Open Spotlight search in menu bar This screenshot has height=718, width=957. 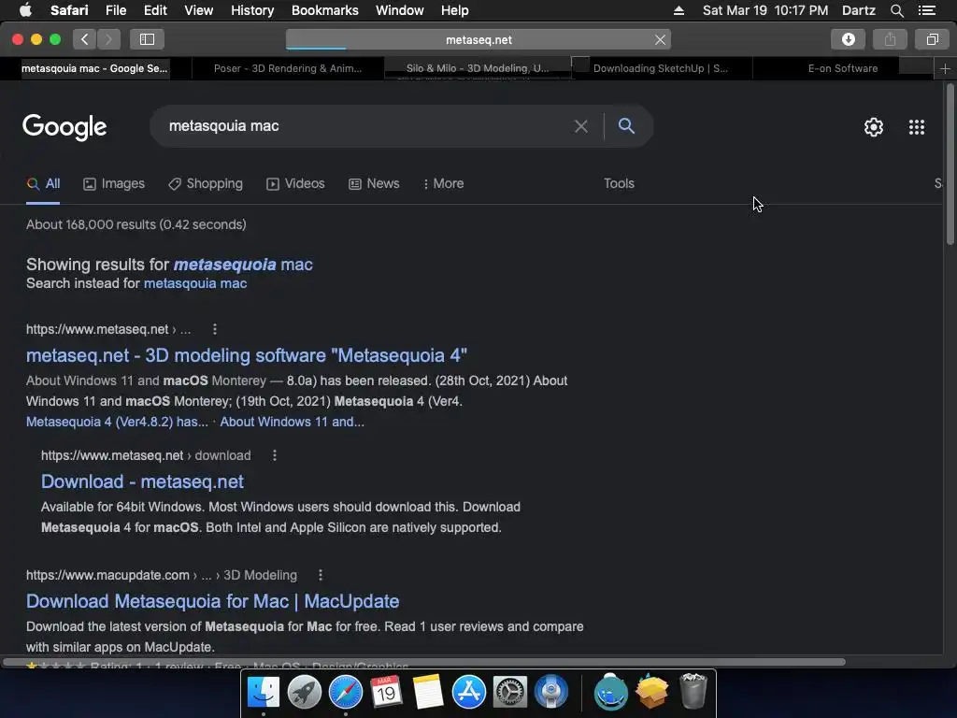pyautogui.click(x=896, y=10)
